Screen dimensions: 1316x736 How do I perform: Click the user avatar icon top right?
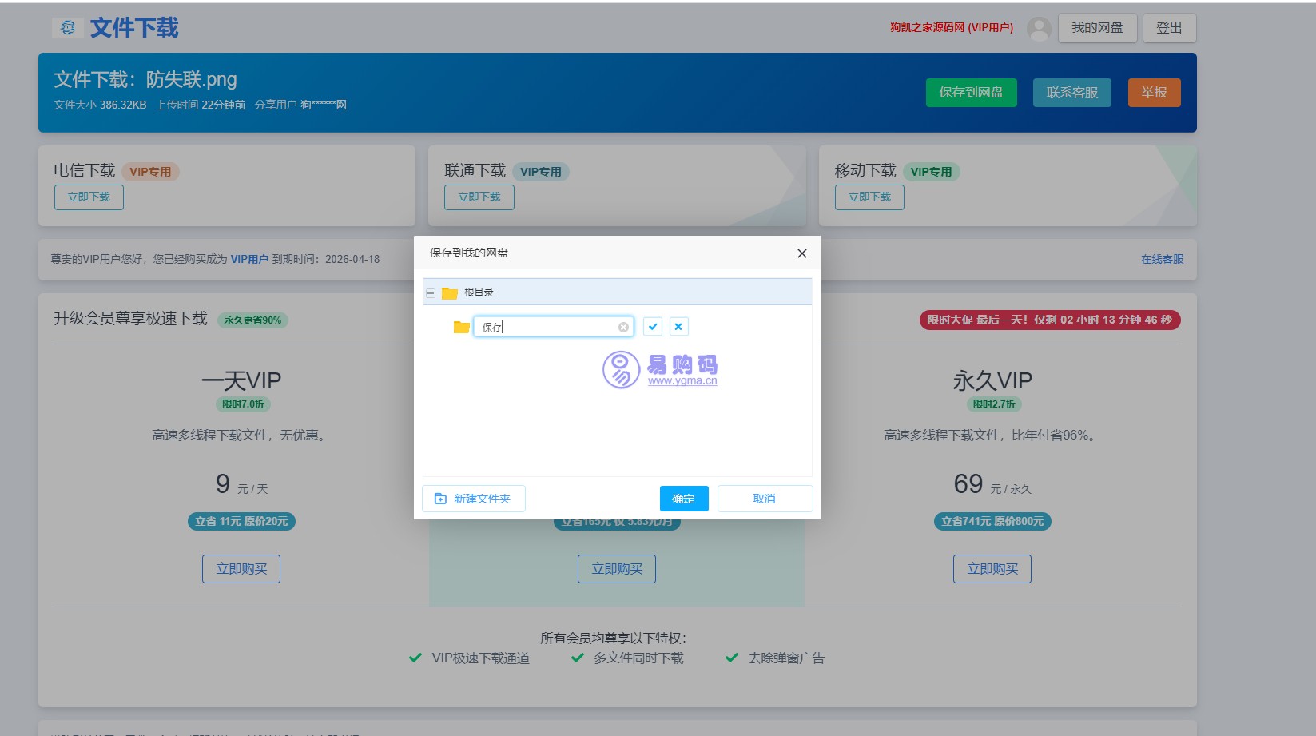(1037, 28)
